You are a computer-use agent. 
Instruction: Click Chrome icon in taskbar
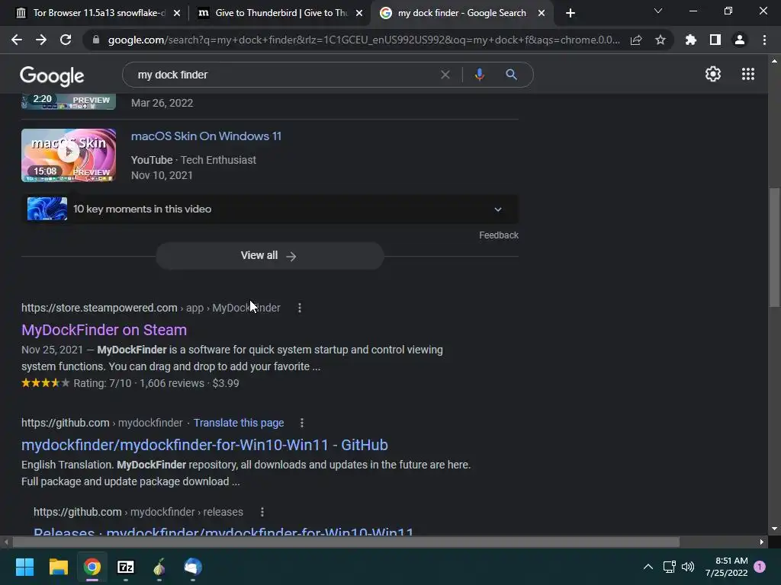[x=92, y=567]
